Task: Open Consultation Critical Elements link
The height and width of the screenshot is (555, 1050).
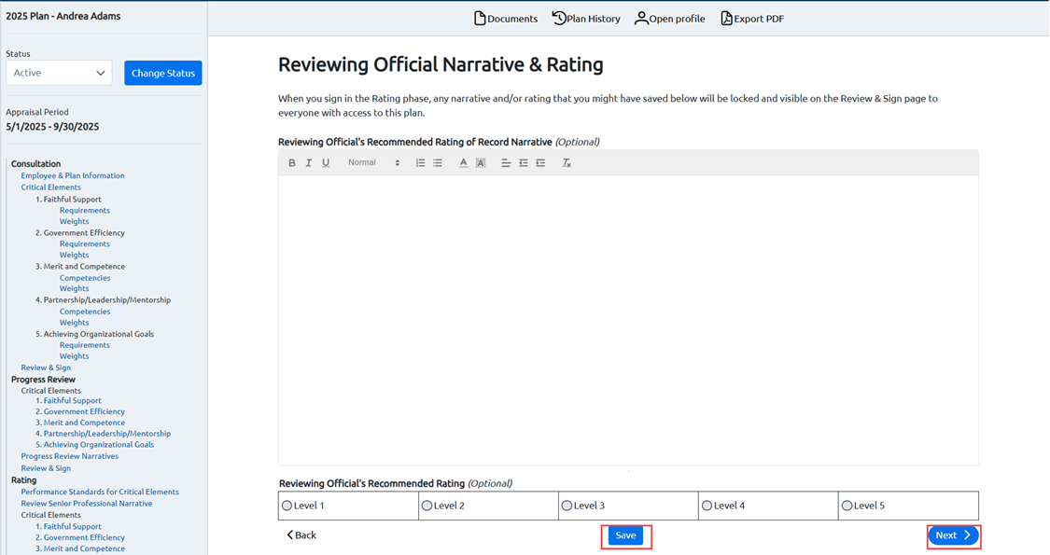Action: pyautogui.click(x=51, y=187)
